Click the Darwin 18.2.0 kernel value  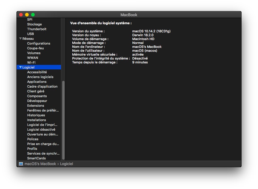pyautogui.click(x=143, y=35)
